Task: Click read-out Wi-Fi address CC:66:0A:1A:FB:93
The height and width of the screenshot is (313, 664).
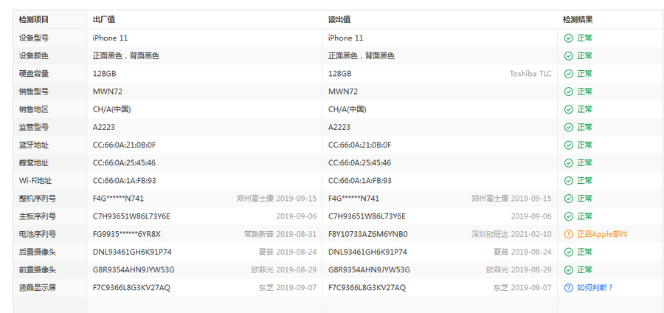Action: point(360,181)
